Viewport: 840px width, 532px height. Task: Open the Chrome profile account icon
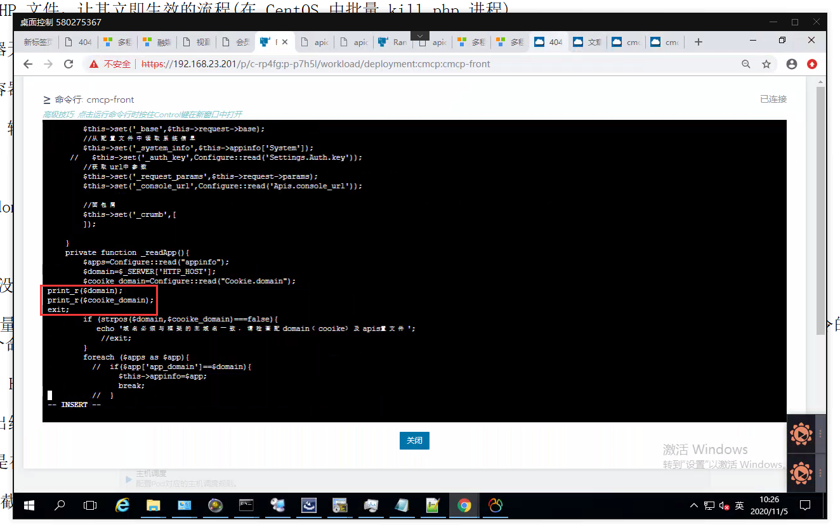(791, 64)
